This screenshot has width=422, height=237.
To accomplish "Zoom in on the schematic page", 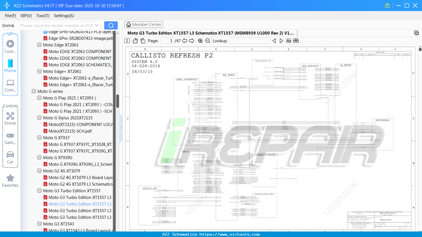I will click(x=200, y=41).
